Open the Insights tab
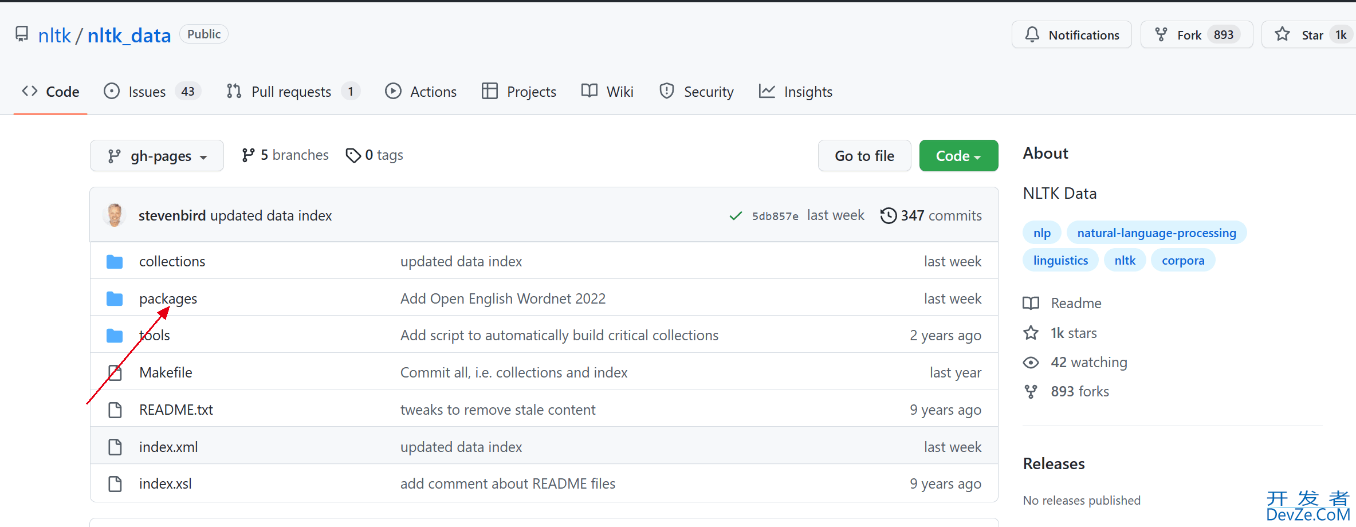 [795, 92]
